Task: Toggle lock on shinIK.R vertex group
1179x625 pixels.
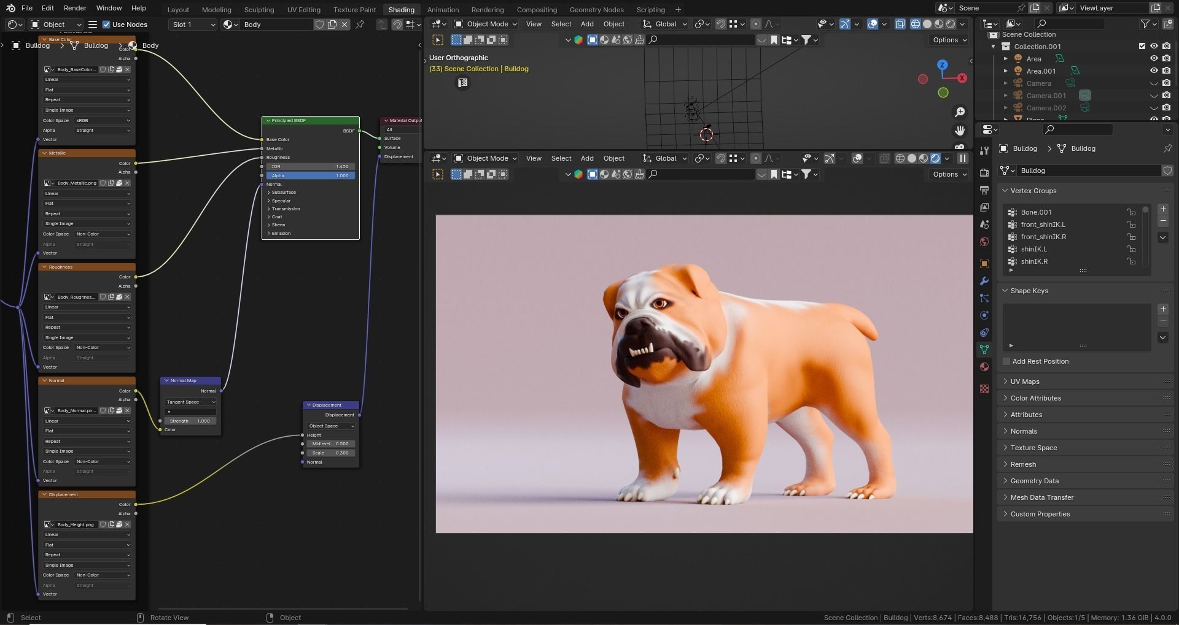Action: coord(1130,261)
